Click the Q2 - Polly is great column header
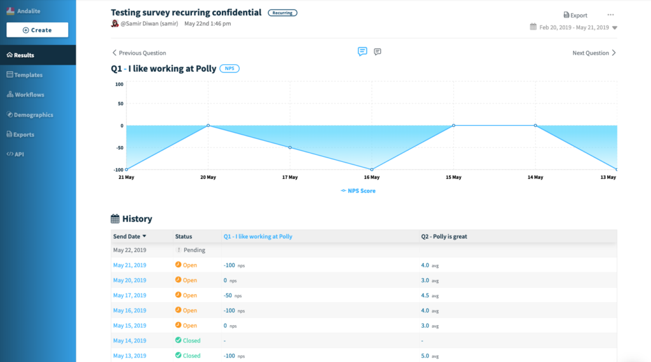 tap(444, 236)
